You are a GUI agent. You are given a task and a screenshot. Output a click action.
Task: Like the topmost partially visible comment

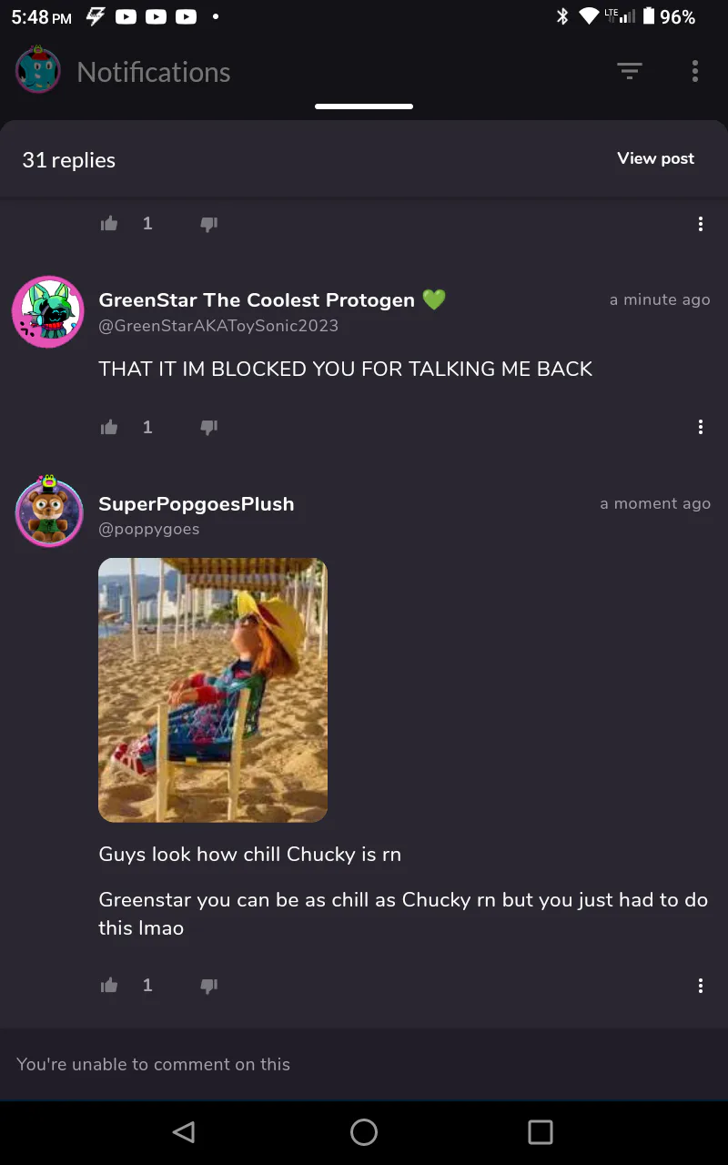point(109,223)
